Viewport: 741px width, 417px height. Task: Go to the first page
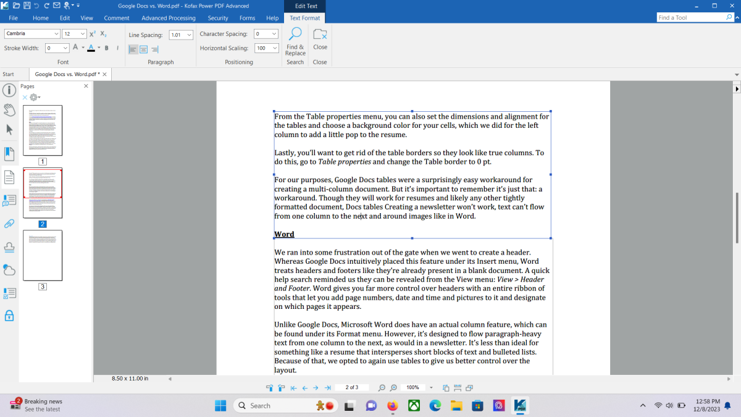(293, 388)
